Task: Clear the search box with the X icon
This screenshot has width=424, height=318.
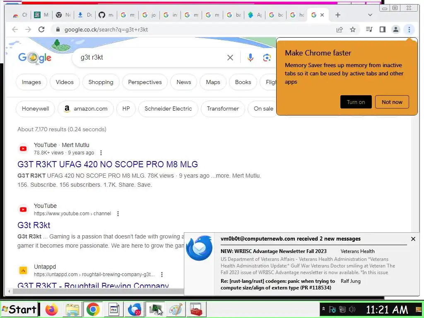Action: click(230, 58)
